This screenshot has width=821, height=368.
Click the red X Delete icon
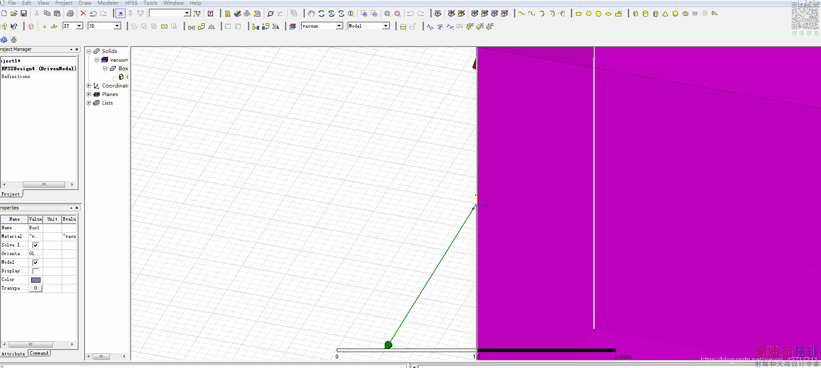click(x=83, y=14)
